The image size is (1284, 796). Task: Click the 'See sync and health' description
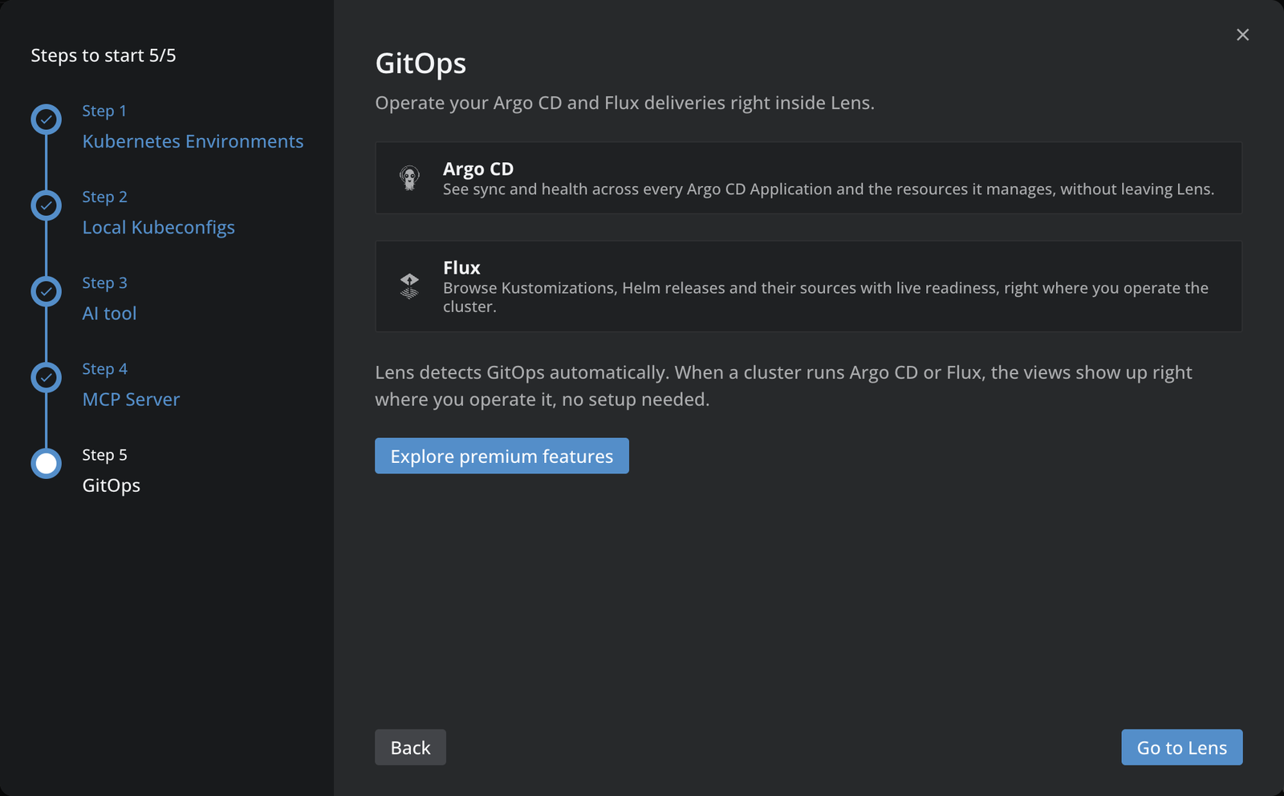pyautogui.click(x=828, y=189)
